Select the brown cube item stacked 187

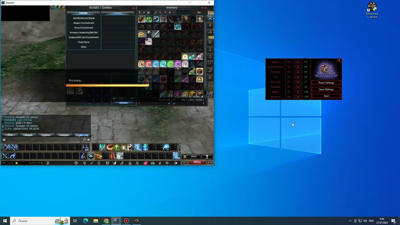pyautogui.click(x=200, y=72)
